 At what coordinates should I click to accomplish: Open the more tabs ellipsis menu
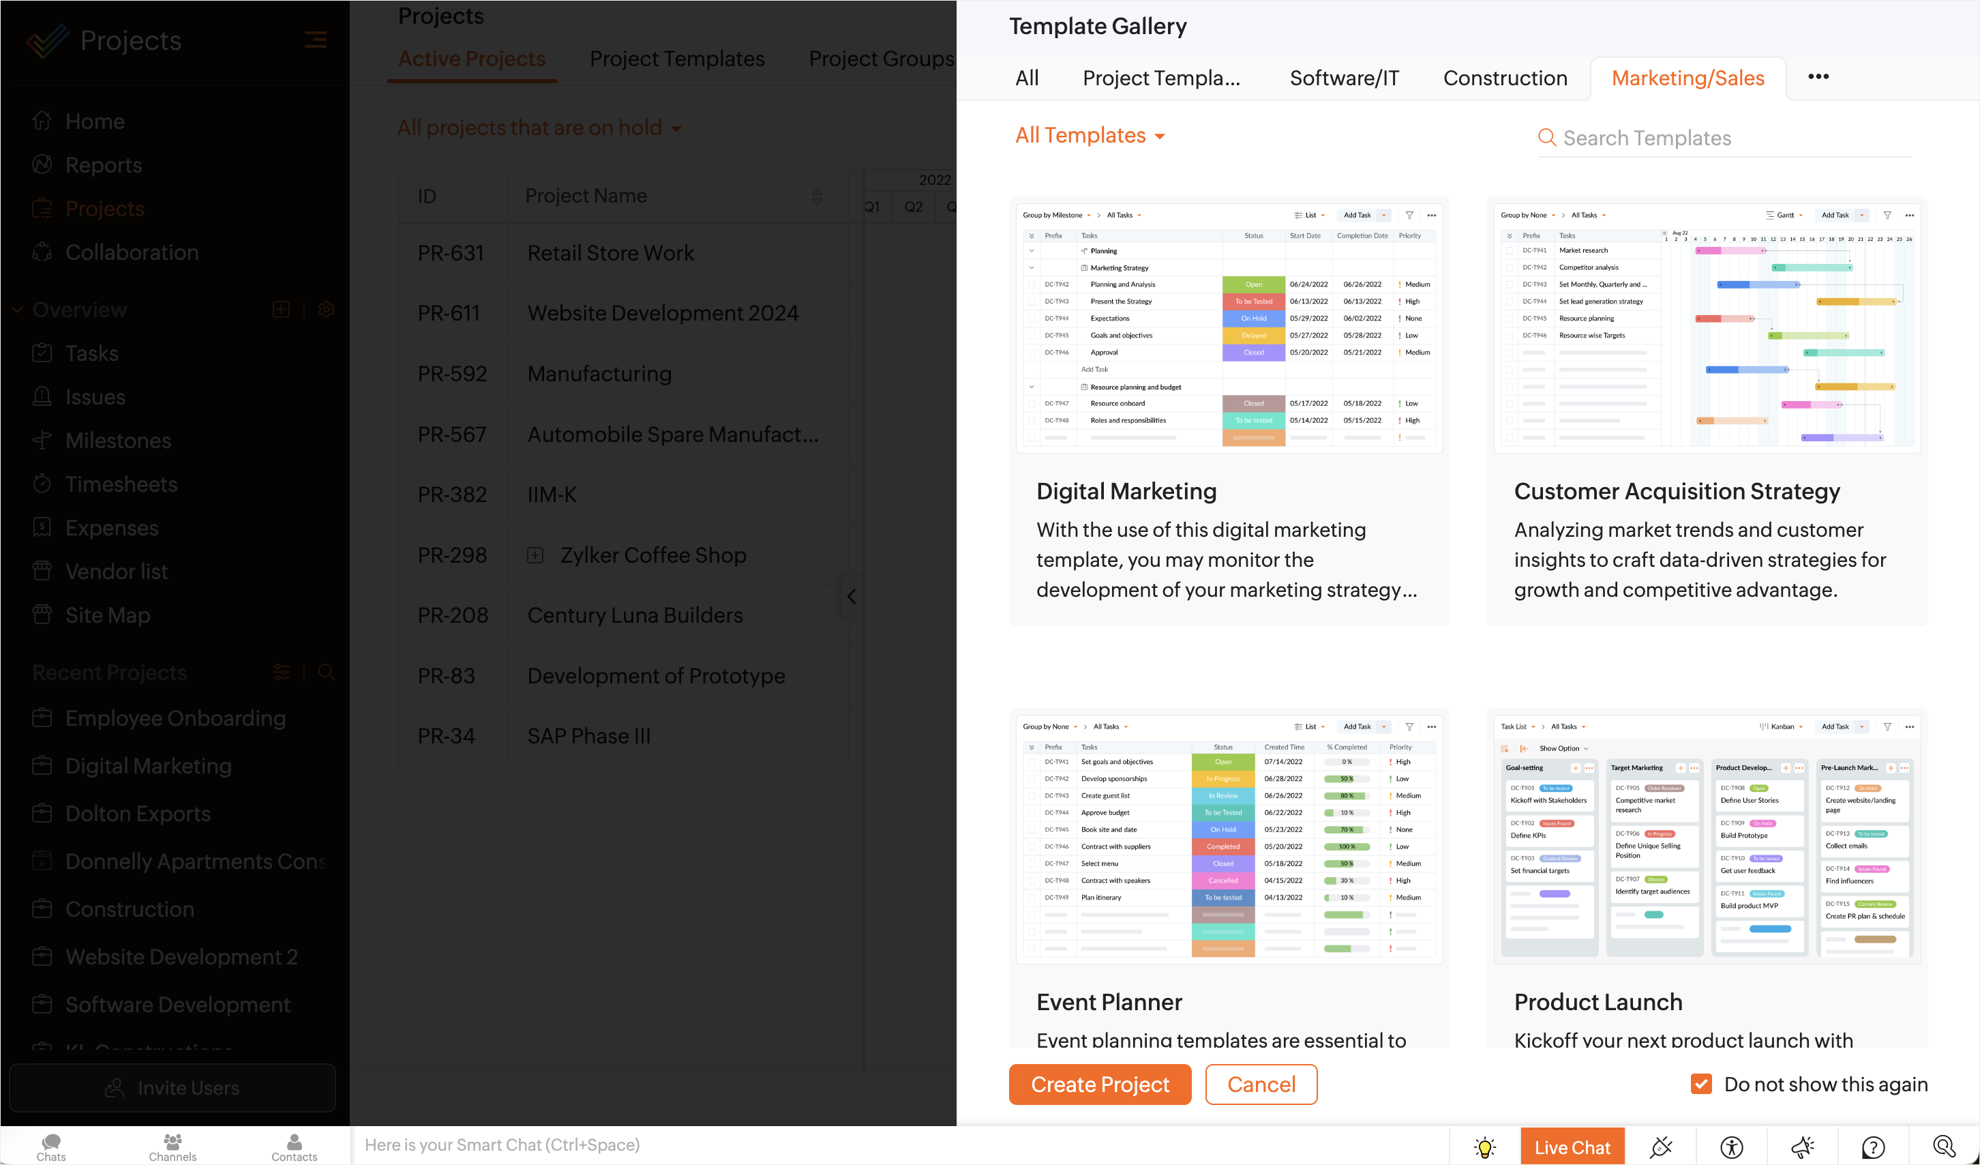coord(1818,76)
